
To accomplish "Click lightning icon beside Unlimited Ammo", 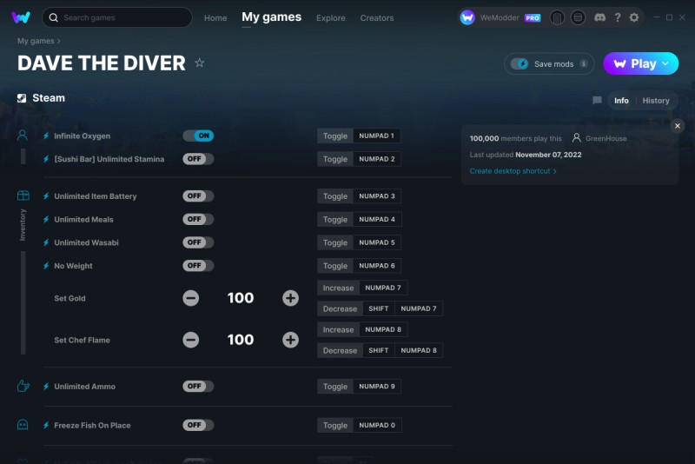I will [46, 387].
